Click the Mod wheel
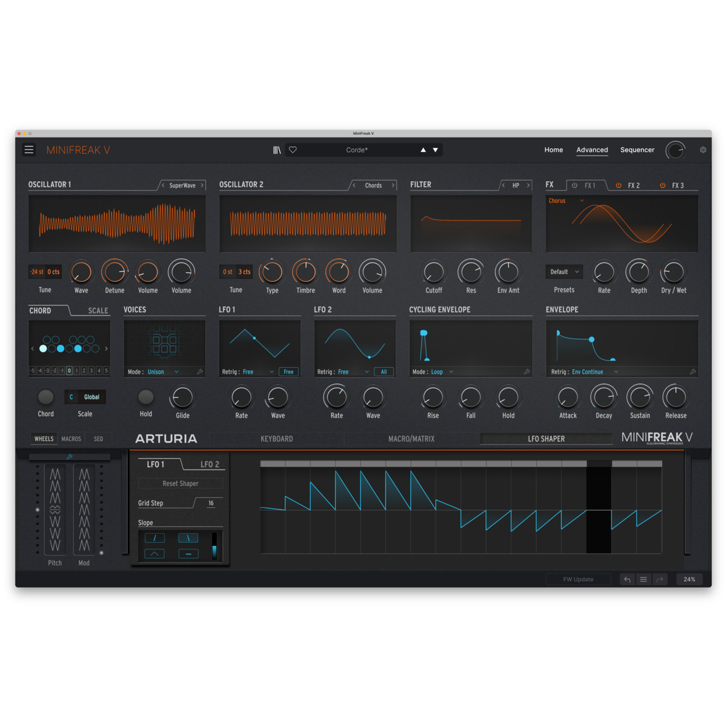 pyautogui.click(x=84, y=510)
